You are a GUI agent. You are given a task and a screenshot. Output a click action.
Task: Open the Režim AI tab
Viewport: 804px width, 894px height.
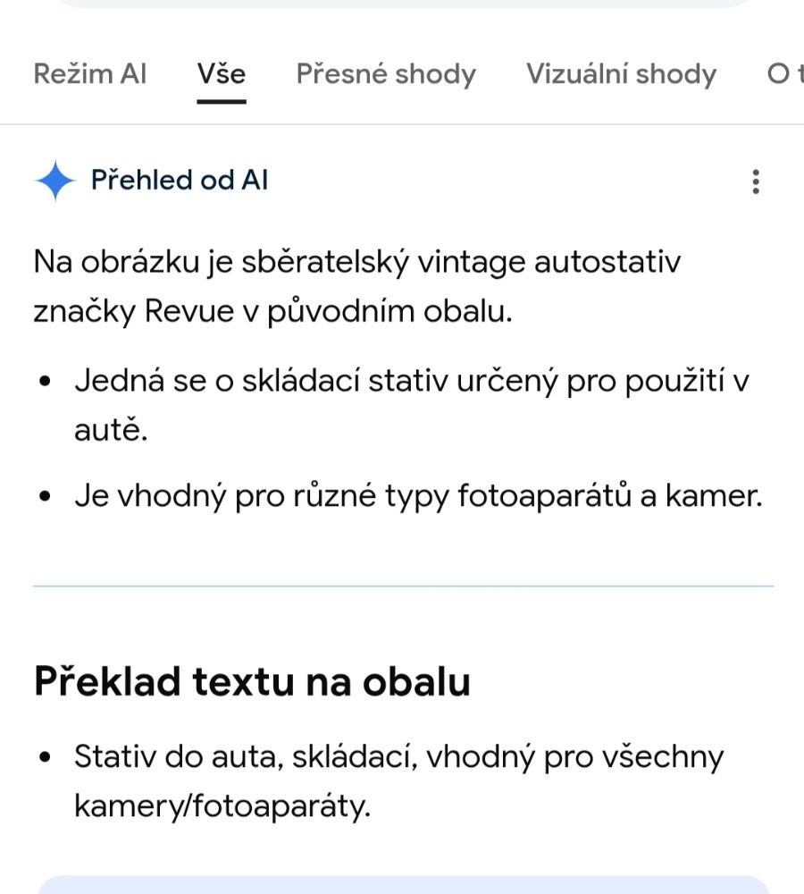point(89,74)
